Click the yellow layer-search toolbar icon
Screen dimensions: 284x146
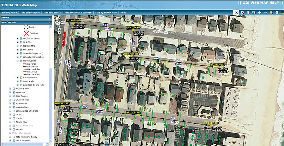tap(271, 13)
